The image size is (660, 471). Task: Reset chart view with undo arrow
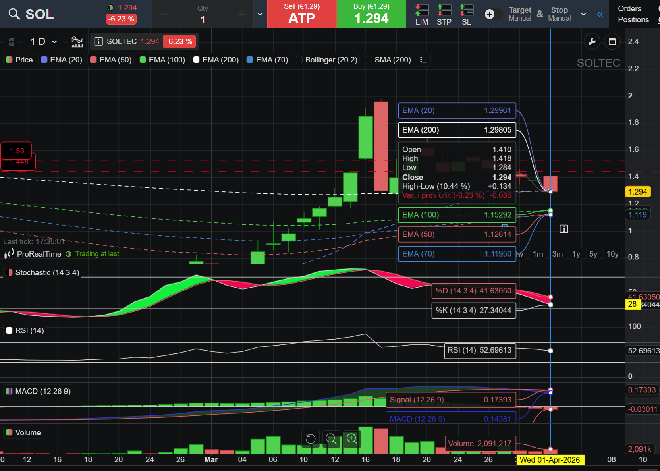click(311, 438)
